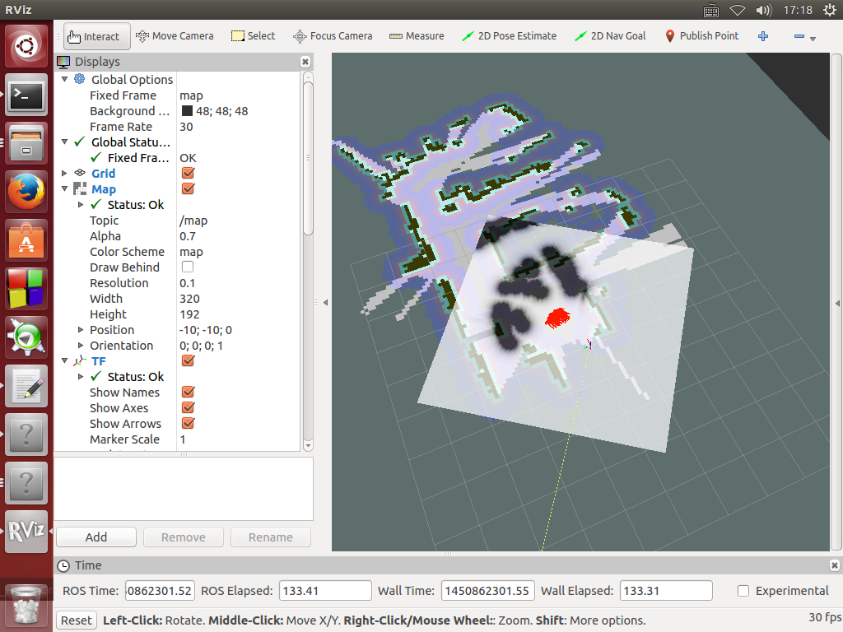Select the Interact tool

click(97, 36)
